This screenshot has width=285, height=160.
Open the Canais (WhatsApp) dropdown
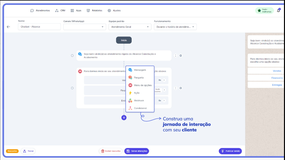85,27
